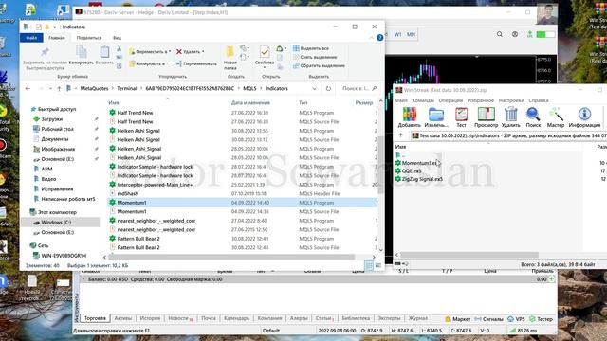Click search magnifier in MetaTrader toolbar

[x=500, y=34]
